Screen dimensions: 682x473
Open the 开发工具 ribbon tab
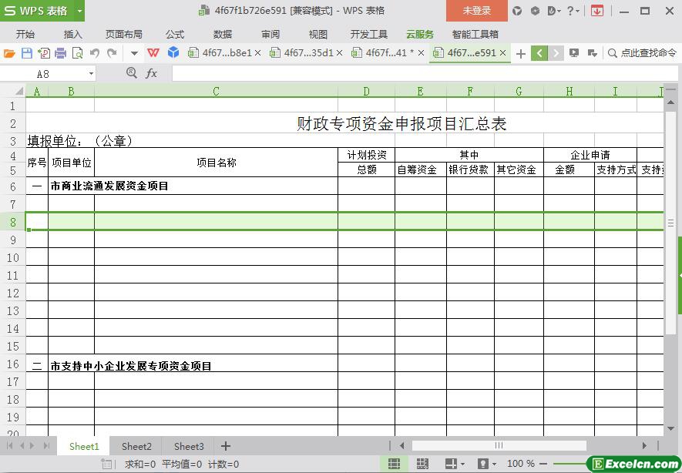[369, 34]
